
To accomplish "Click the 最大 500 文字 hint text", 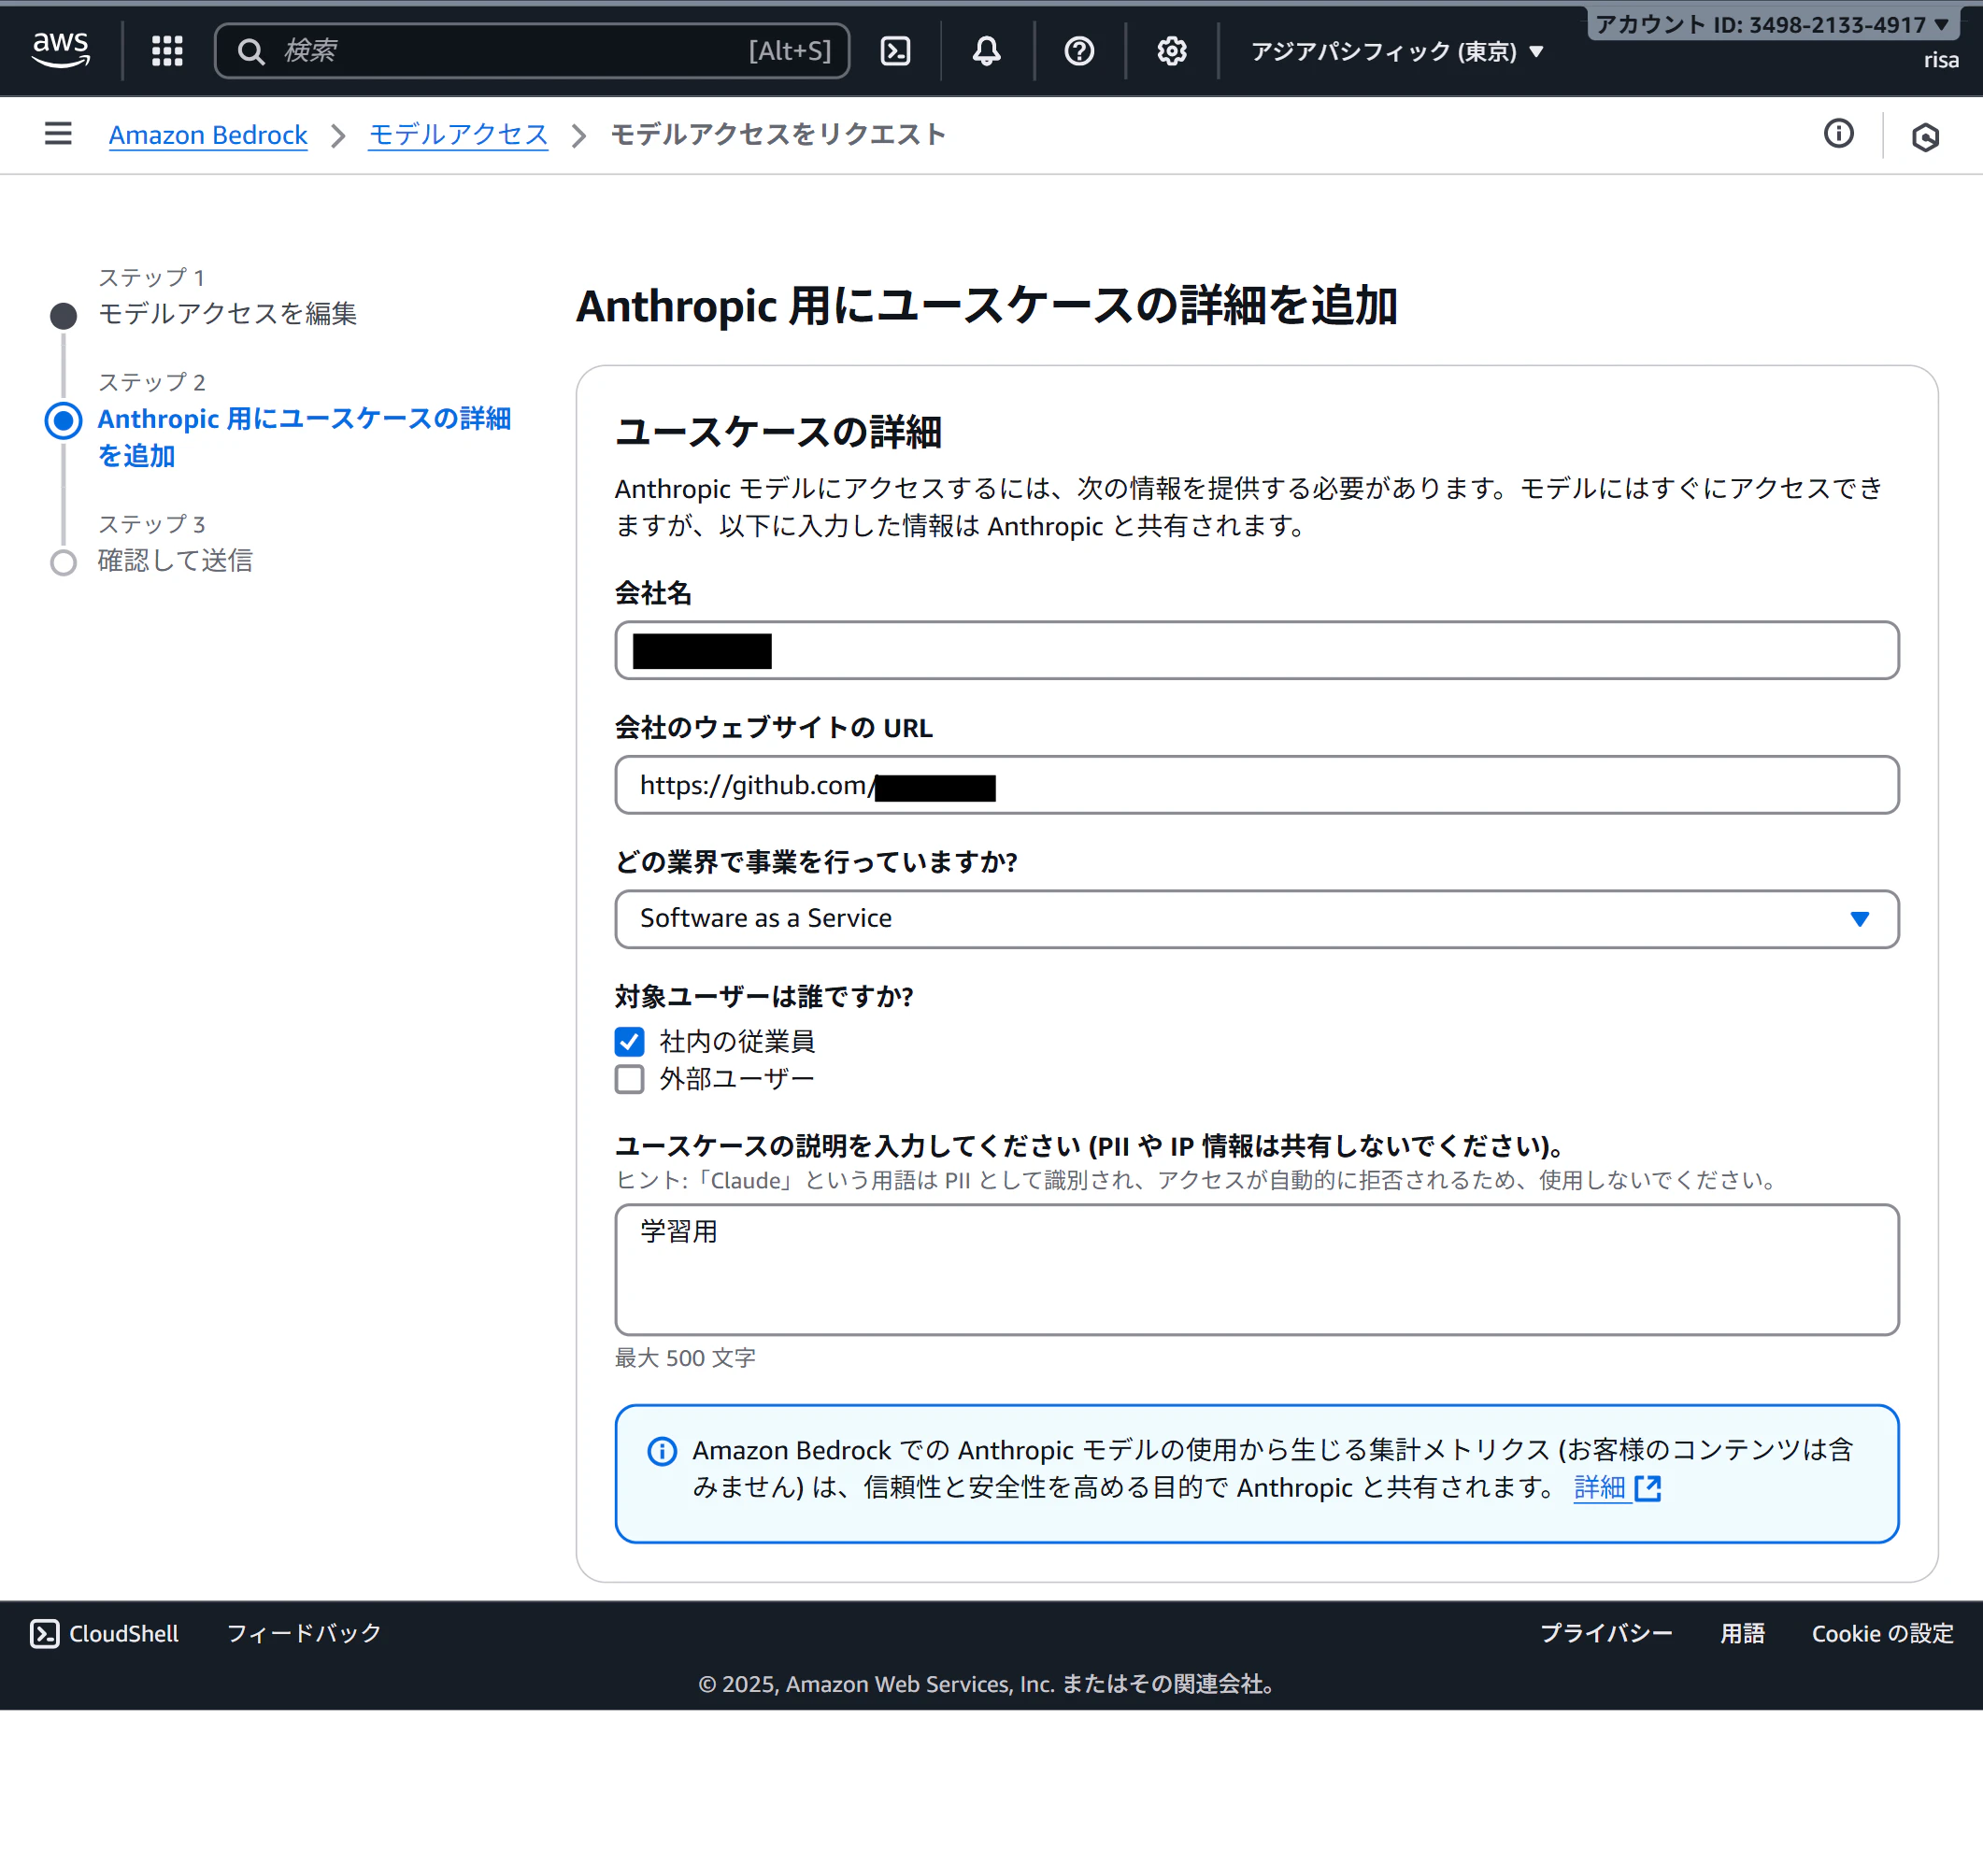I will click(x=684, y=1357).
